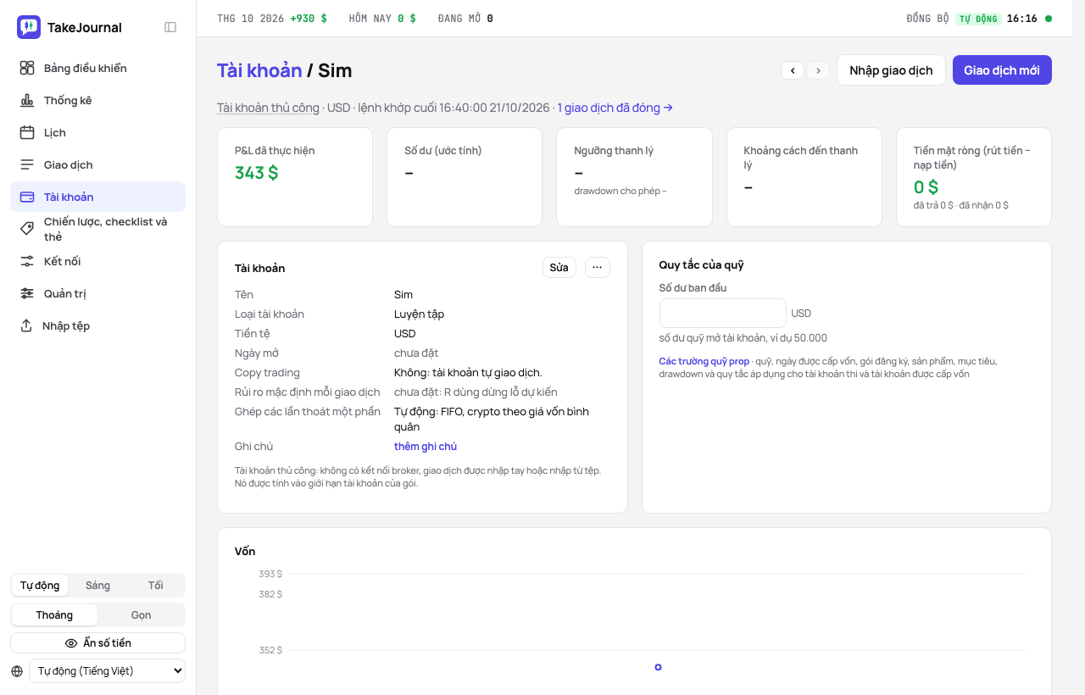Go to previous account arrow
Viewport: 1085px width, 695px height.
tap(793, 70)
